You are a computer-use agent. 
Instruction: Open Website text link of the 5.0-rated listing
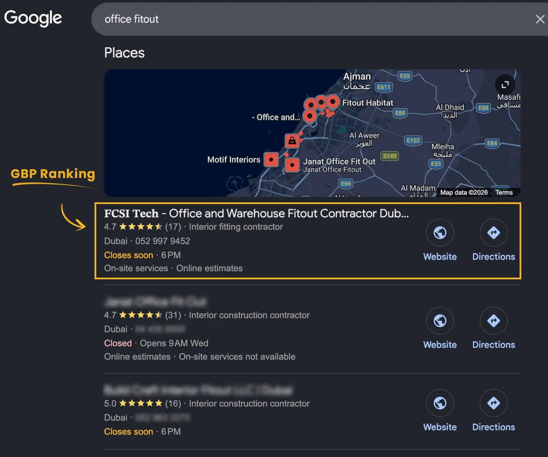[x=440, y=427]
